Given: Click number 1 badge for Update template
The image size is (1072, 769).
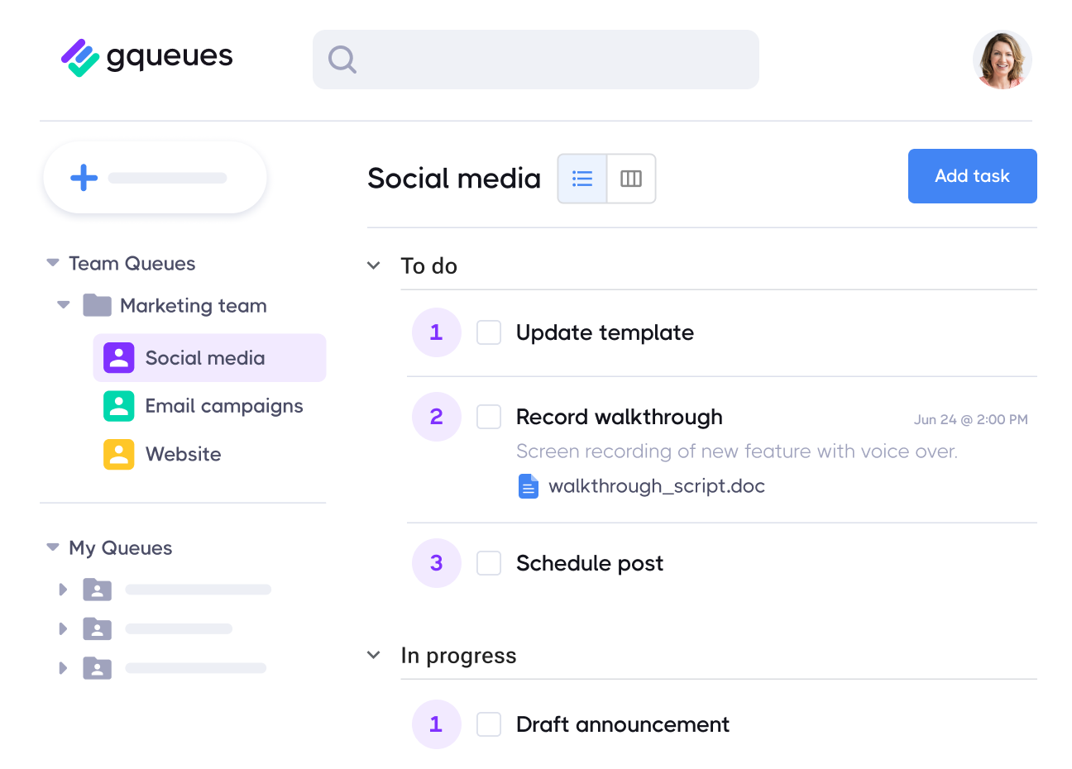Looking at the screenshot, I should pos(437,332).
